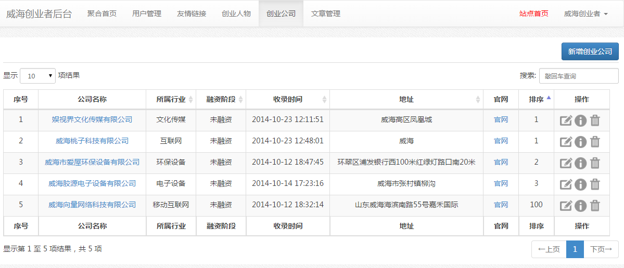The width and height of the screenshot is (624, 268).
Task: Expand the 威海创业者 user menu
Action: tap(585, 14)
